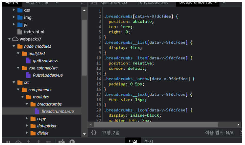This screenshot has height=145, width=245.
Task: Collapse the webpack:// node
Action: pos(9,39)
